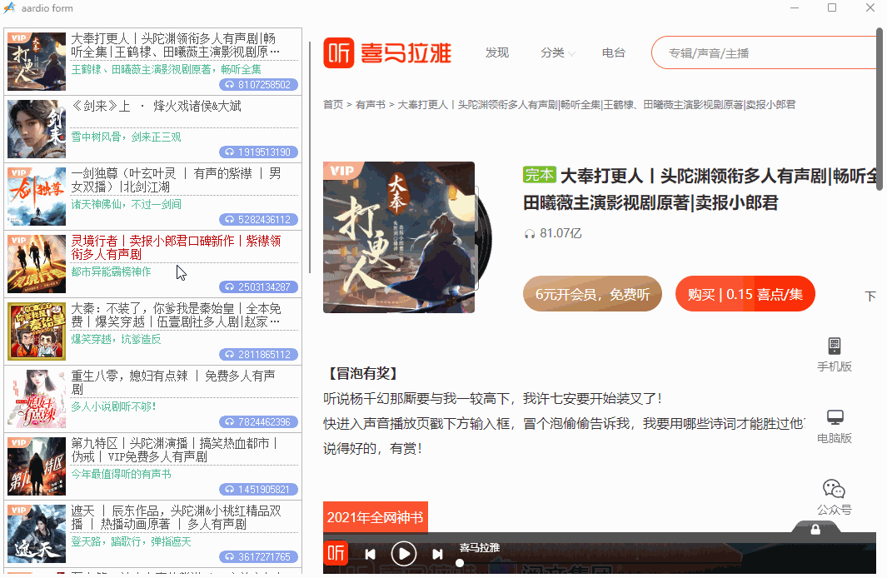Go to the 发现 page
Viewport: 887px width, 578px height.
click(497, 53)
